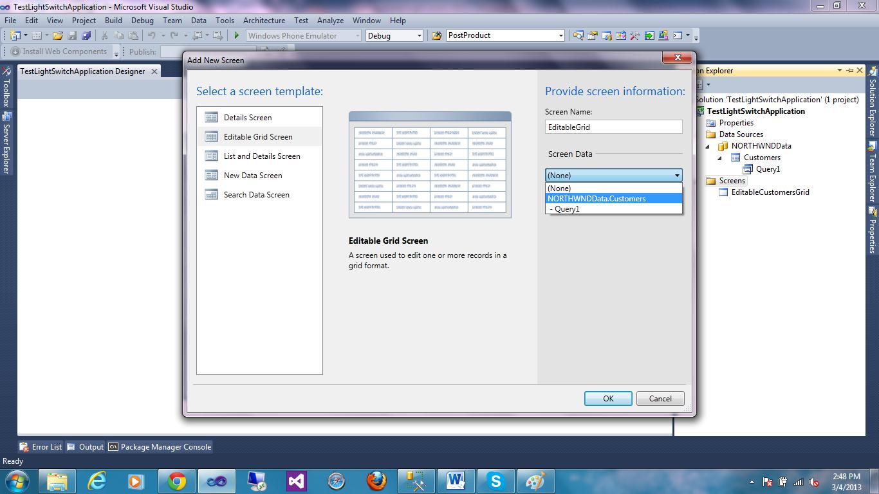Open the File menu

click(x=10, y=20)
